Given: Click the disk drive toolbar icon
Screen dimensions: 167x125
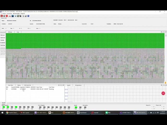Looking at the screenshot, I should 23,16.
